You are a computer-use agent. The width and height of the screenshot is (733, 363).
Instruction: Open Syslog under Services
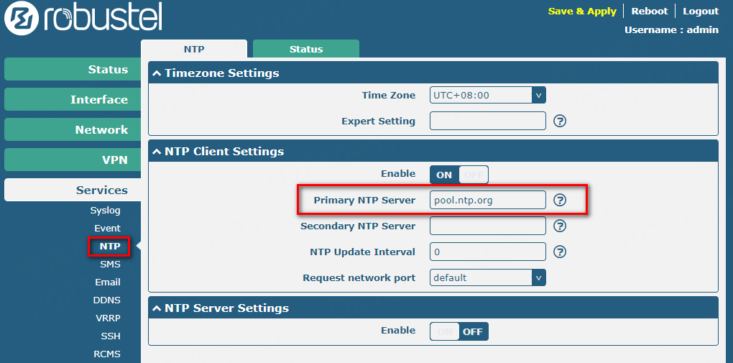(x=105, y=211)
